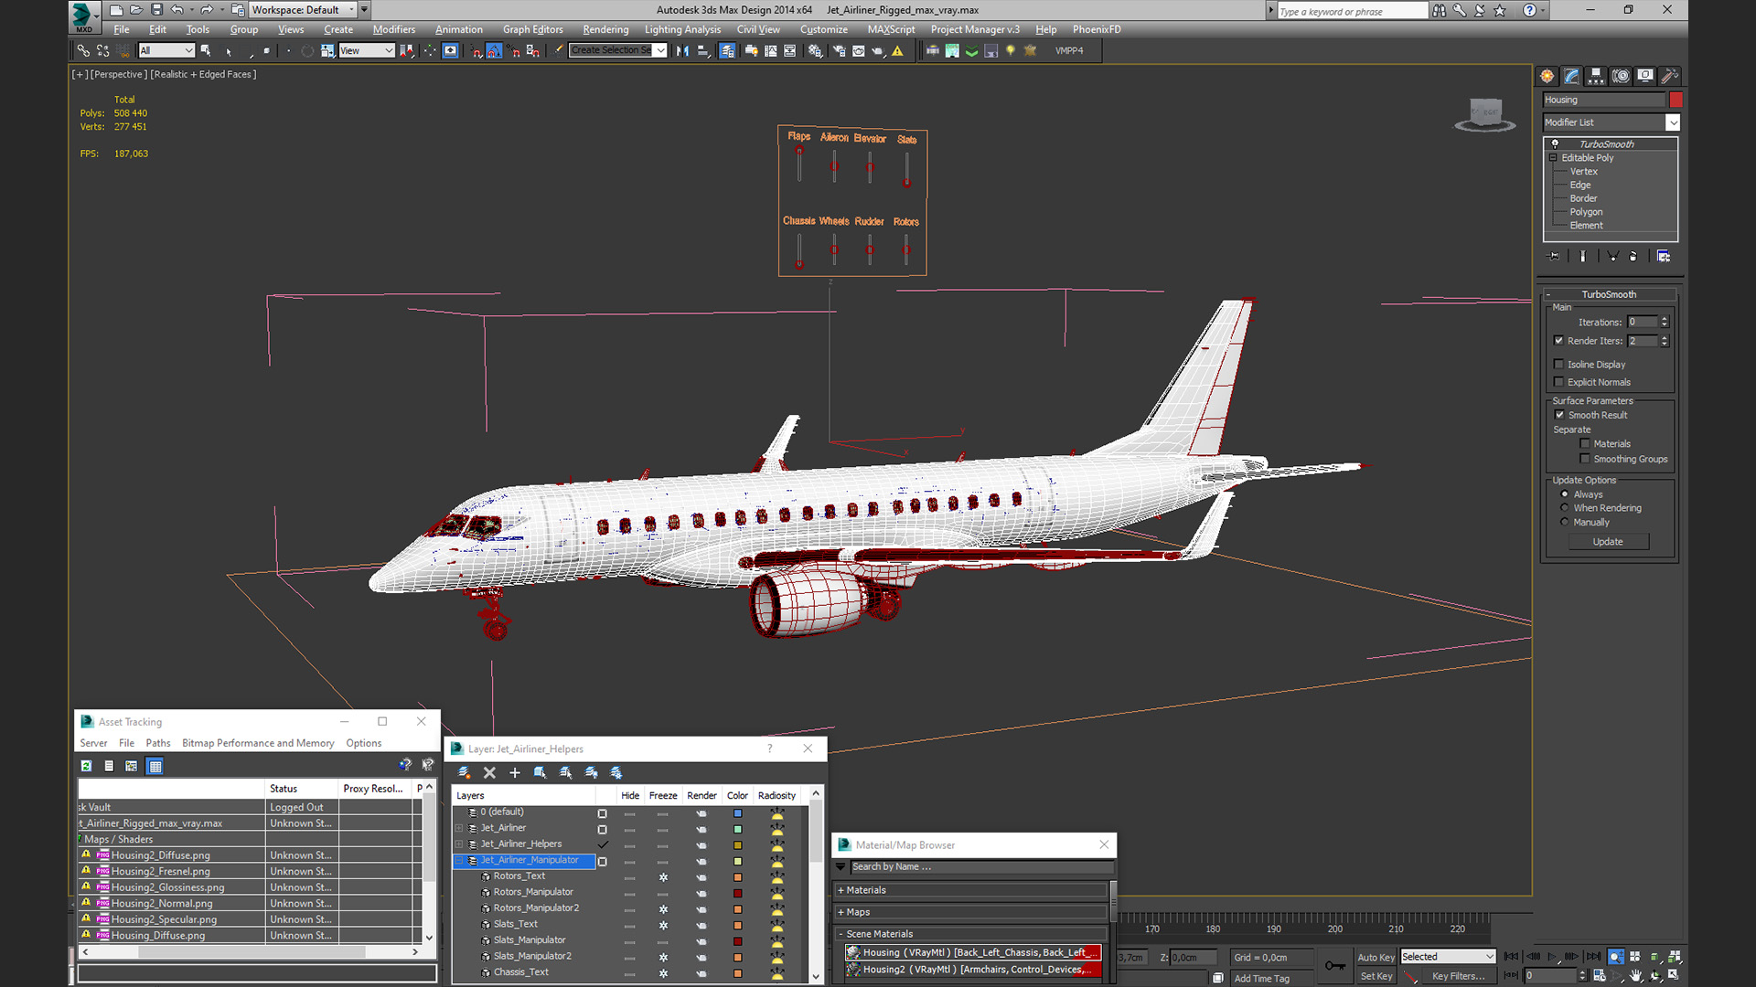Open the Create command panel tab
This screenshot has height=987, width=1756.
click(x=1547, y=76)
